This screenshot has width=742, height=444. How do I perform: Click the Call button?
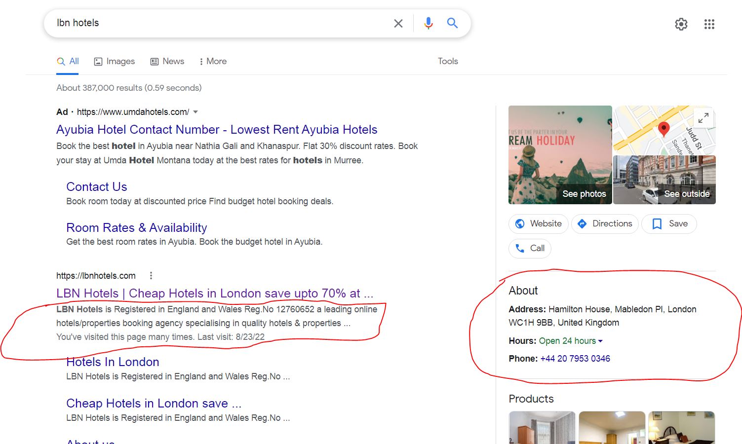click(530, 248)
